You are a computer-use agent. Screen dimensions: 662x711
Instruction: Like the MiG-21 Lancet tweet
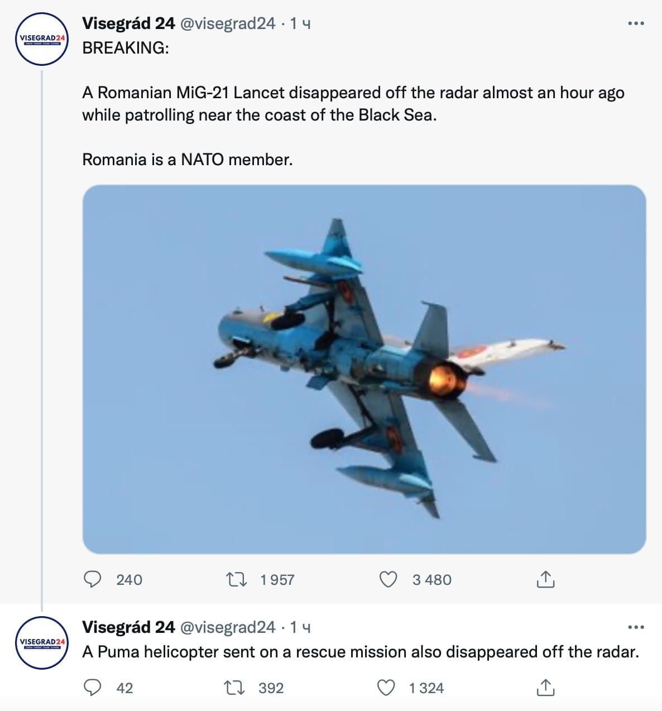[x=388, y=580]
